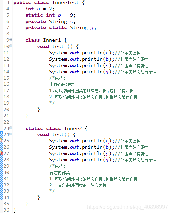Image resolution: width=171 pixels, height=213 pixels.
Task: Click the error marker on line 27
Action: [2, 153]
